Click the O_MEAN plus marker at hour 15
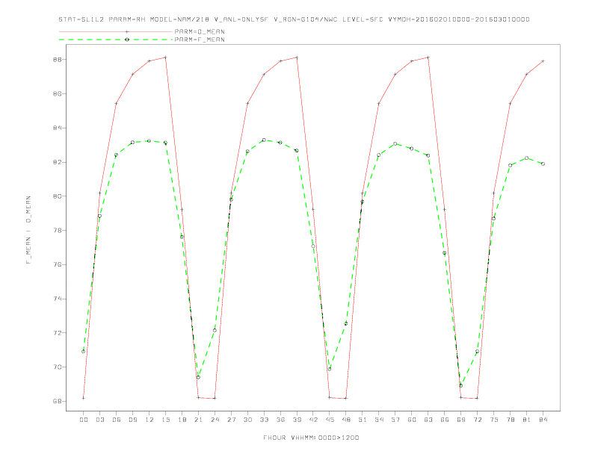The width and height of the screenshot is (592, 457). (x=165, y=57)
